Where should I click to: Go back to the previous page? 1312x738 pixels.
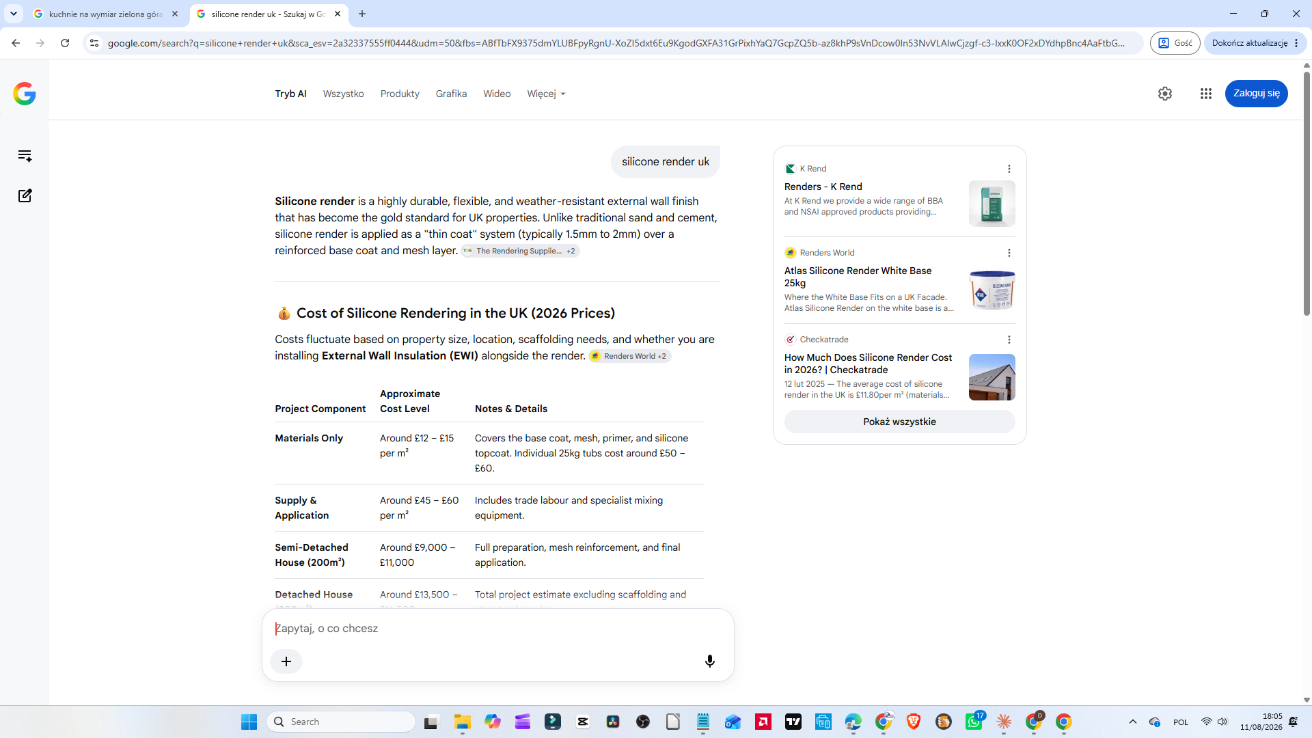[16, 43]
